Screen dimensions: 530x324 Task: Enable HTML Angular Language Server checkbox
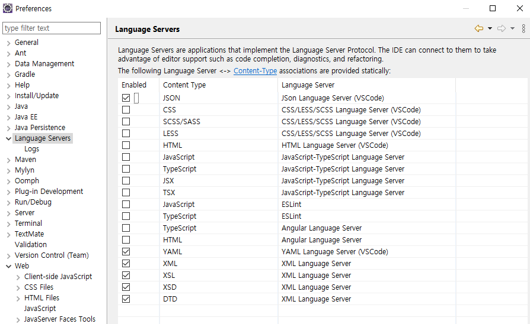click(x=126, y=239)
